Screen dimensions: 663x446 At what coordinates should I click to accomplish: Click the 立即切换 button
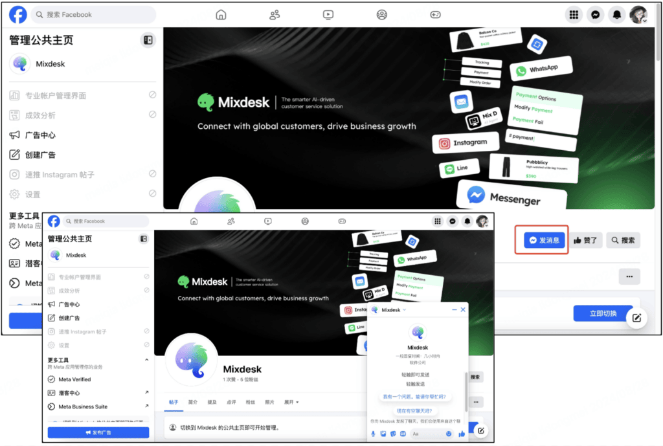tap(603, 314)
